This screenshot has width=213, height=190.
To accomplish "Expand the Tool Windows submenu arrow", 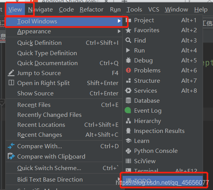I will coord(119,21).
